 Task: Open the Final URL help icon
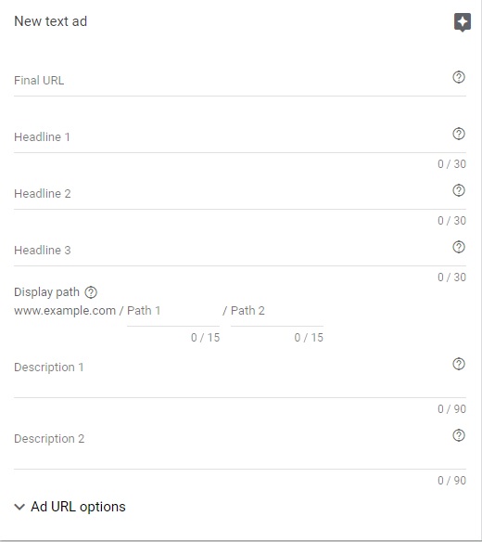pyautogui.click(x=459, y=77)
